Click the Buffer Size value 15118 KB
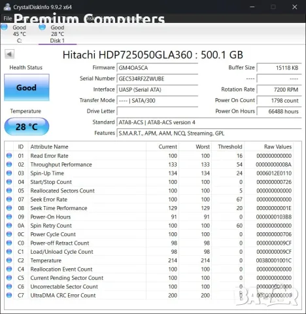Viewport: 306px width, 314px height. click(279, 68)
